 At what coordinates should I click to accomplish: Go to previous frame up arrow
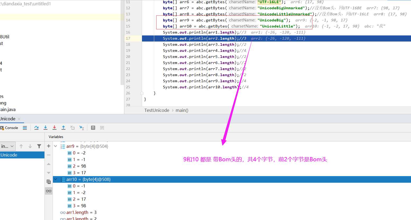pos(21,146)
